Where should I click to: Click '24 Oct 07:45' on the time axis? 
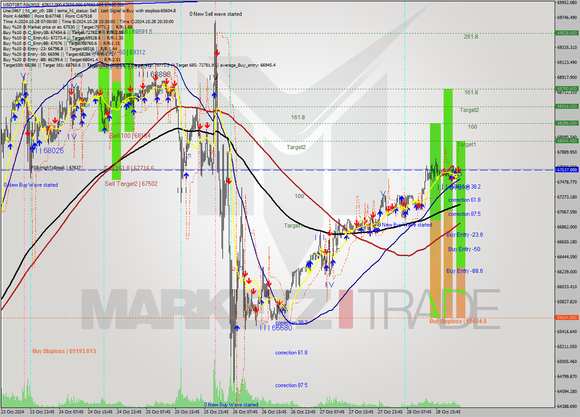click(72, 412)
